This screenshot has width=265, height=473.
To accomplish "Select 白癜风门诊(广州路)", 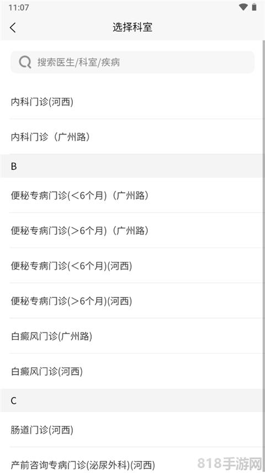I will (x=132, y=336).
